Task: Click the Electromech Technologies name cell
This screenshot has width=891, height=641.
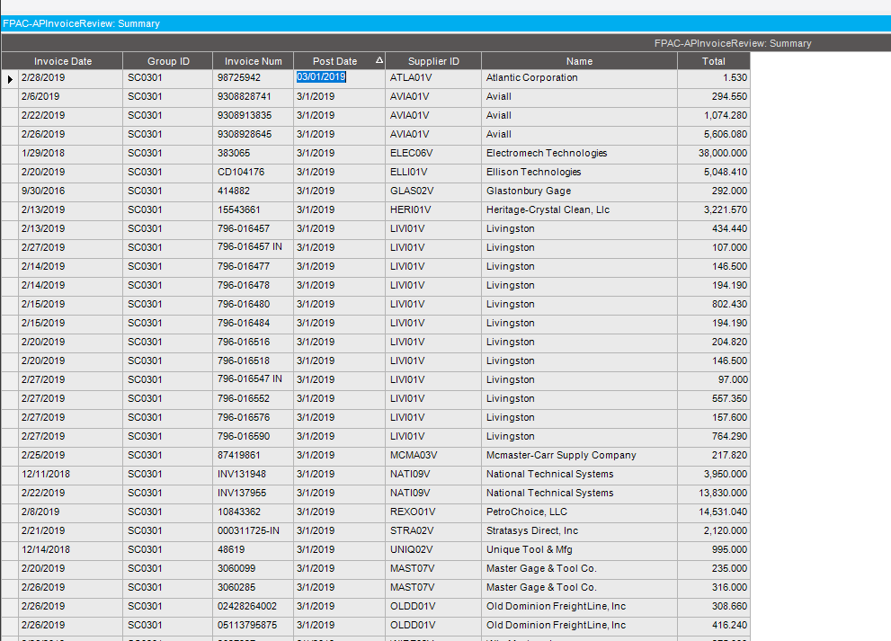Action: (x=547, y=154)
